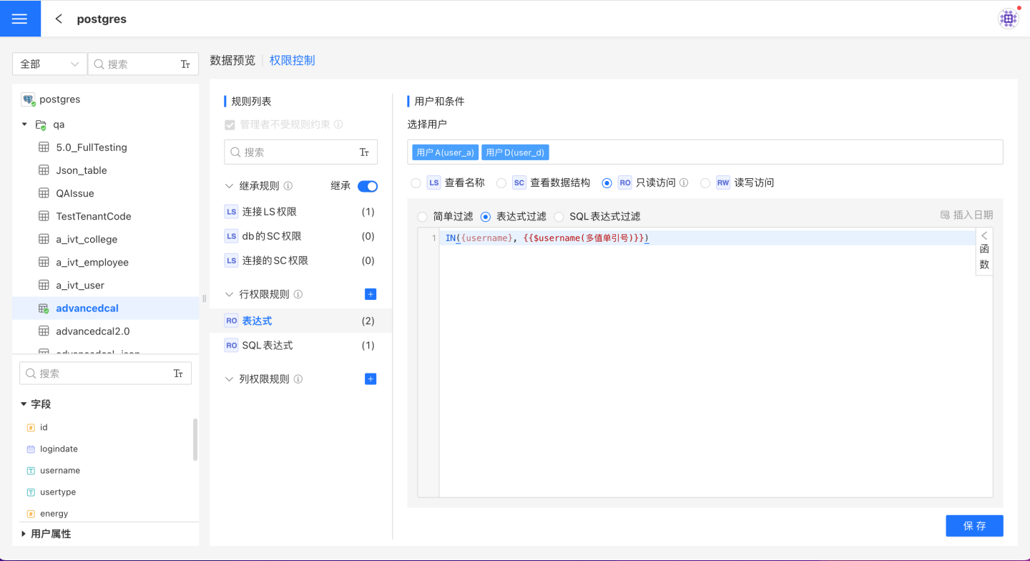Viewport: 1030px width, 561px height.
Task: Toggle the 继承 switch off
Action: [368, 186]
